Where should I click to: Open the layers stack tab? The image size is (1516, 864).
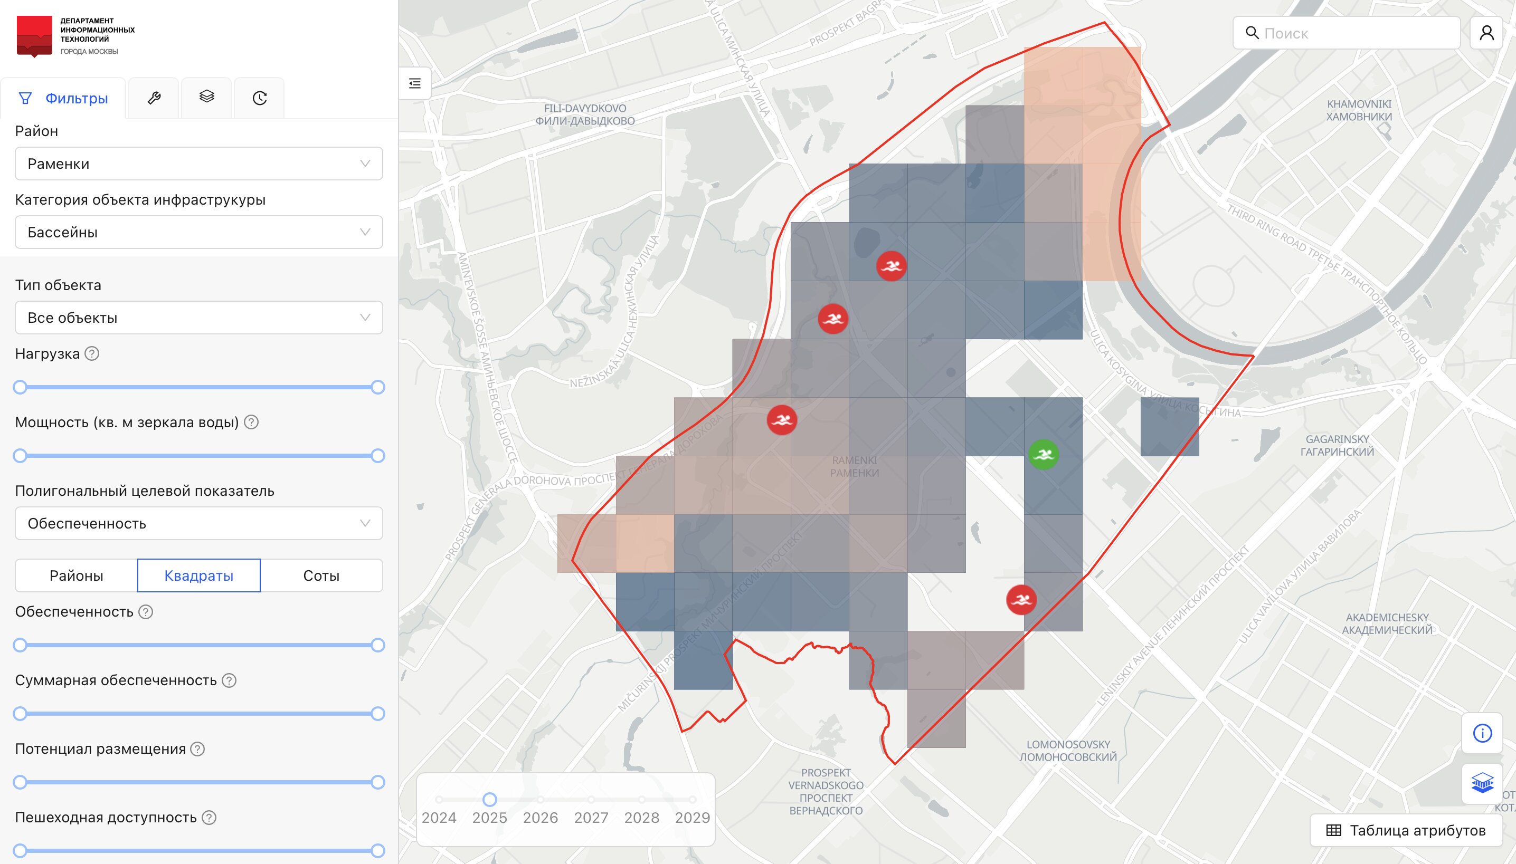pos(206,97)
